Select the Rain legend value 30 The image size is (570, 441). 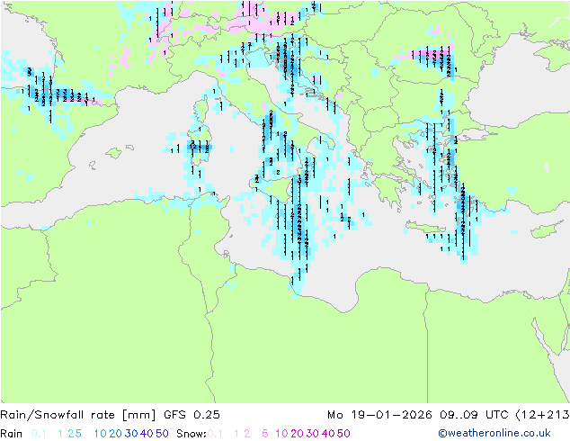(131, 434)
